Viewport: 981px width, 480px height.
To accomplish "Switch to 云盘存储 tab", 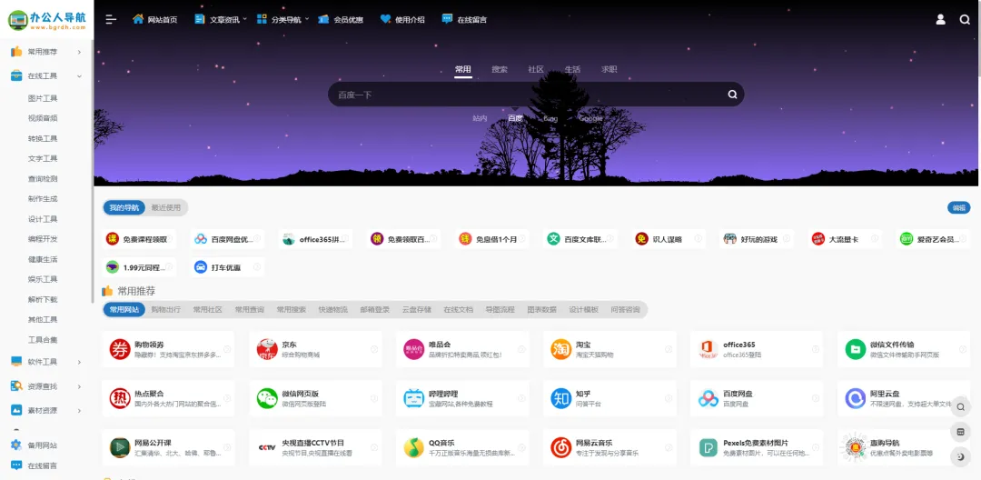I will click(x=417, y=309).
